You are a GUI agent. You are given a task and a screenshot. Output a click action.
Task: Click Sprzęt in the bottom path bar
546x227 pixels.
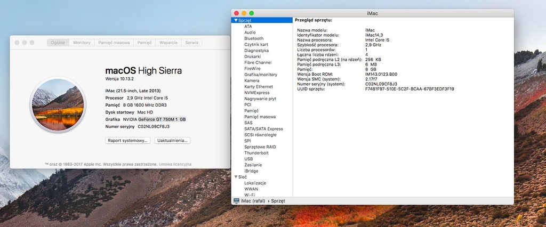[278, 201]
